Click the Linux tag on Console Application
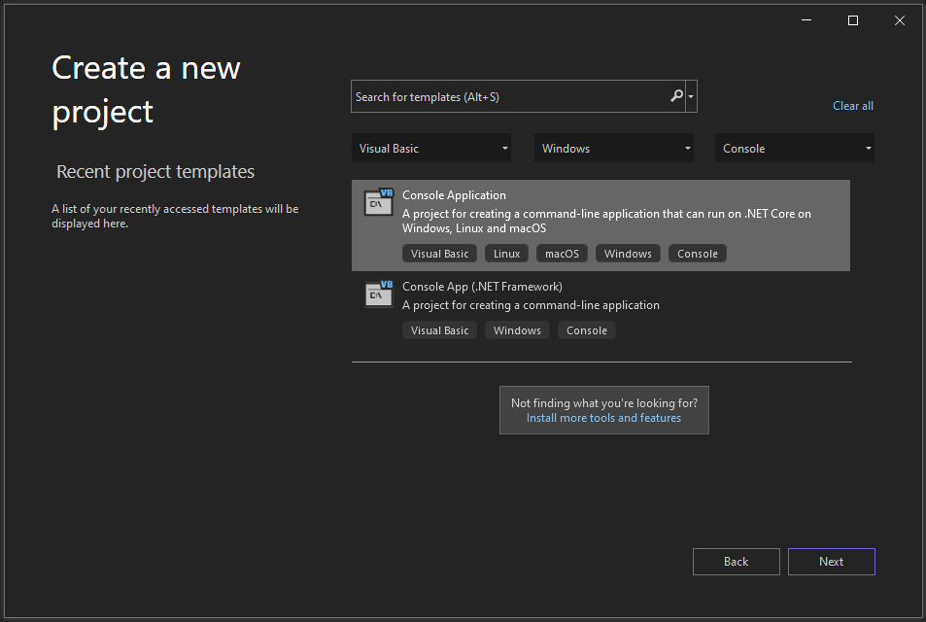Image resolution: width=926 pixels, height=622 pixels. 506,254
